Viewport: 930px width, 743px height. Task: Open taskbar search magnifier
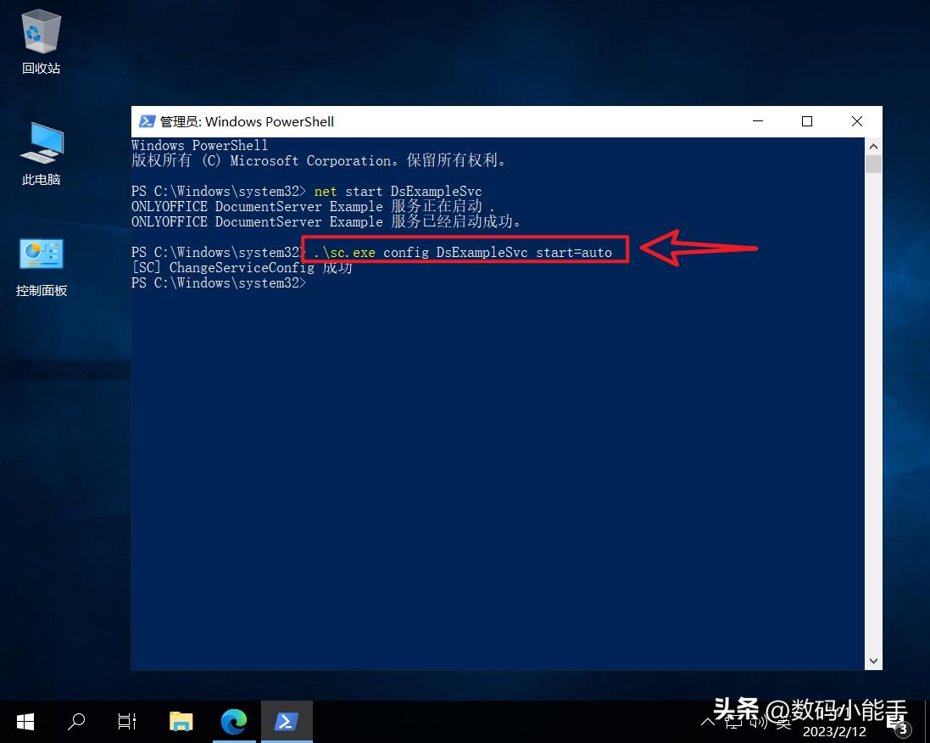pos(76,722)
